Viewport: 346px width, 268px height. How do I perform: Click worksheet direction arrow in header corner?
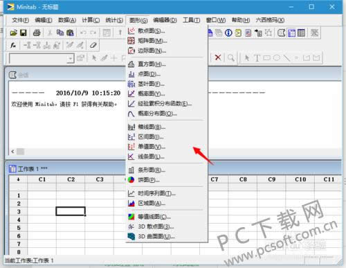pyautogui.click(x=18, y=179)
